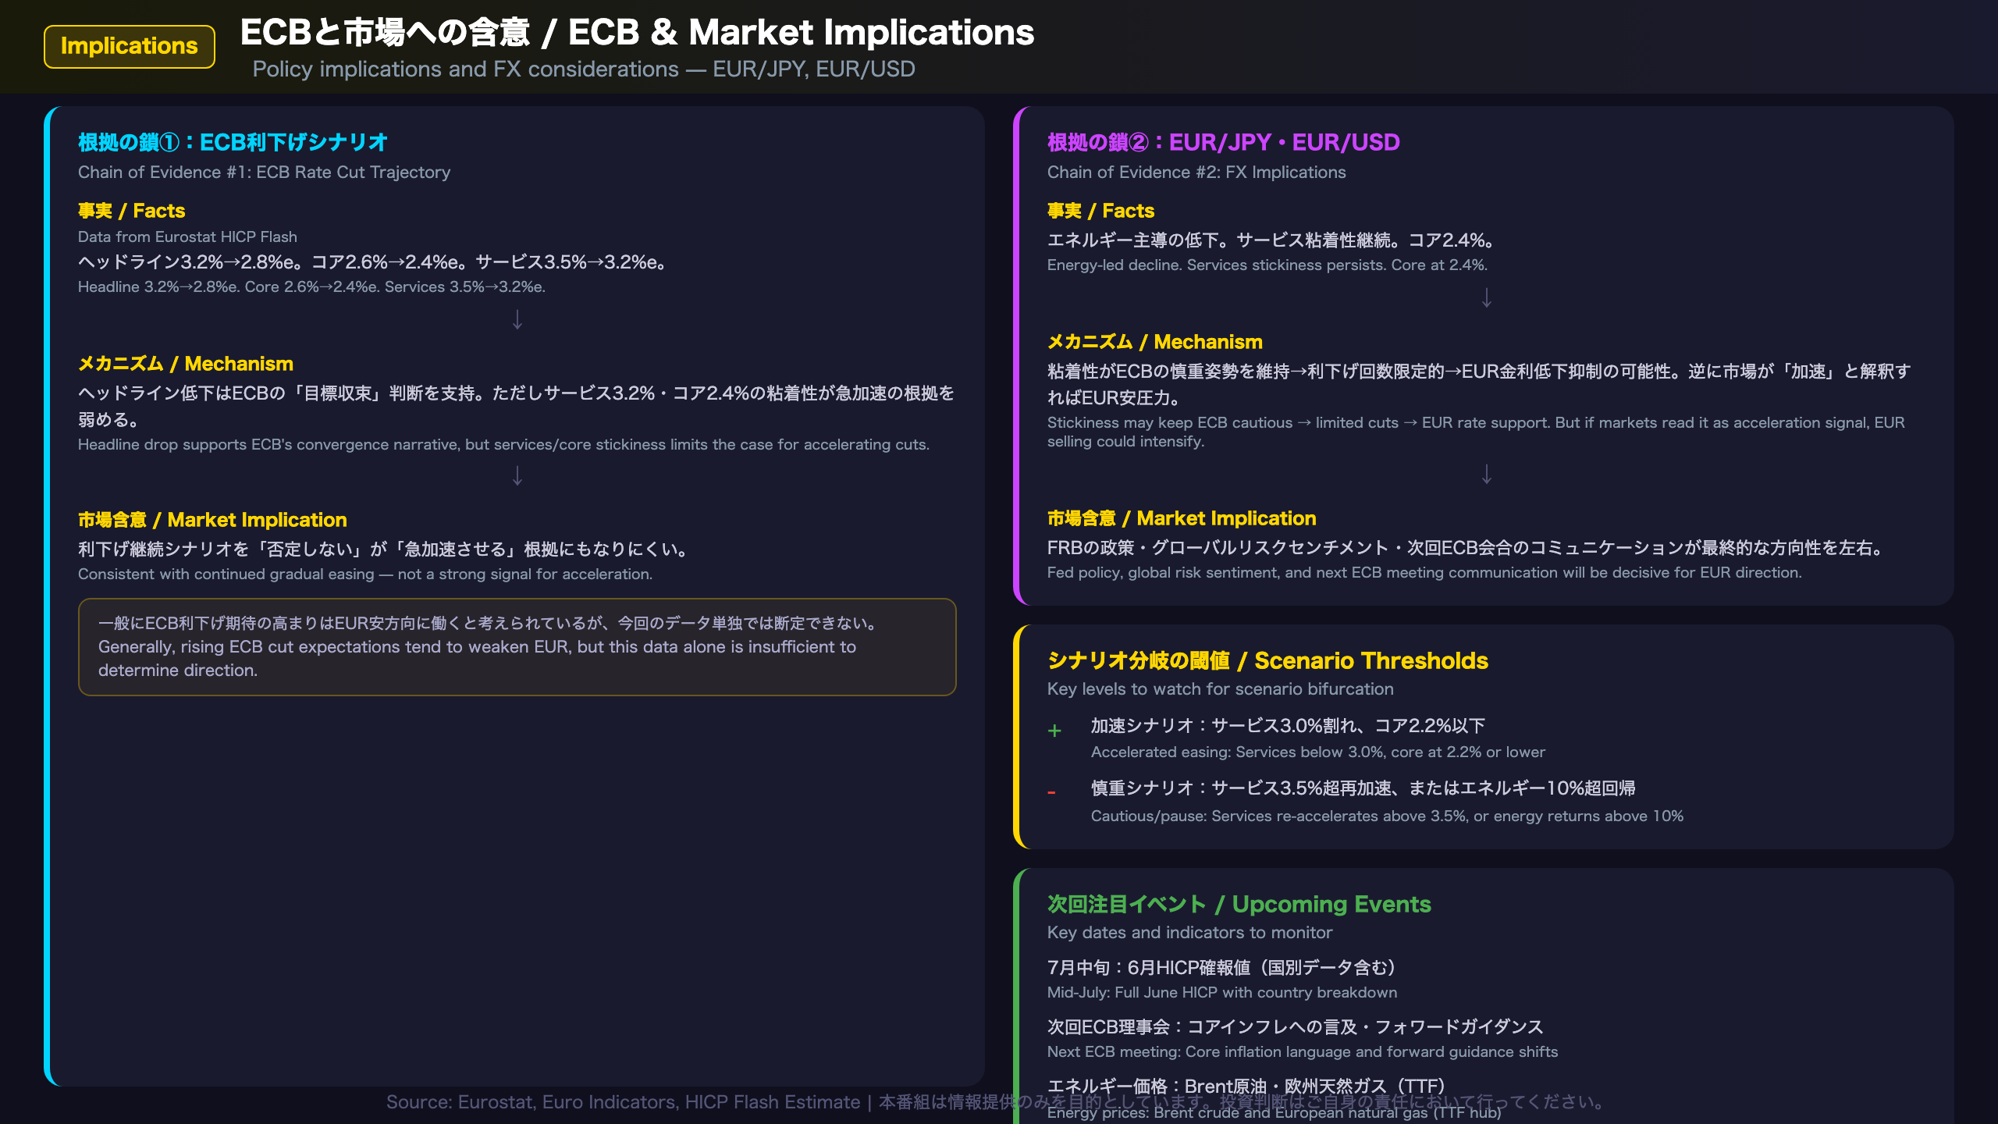Viewport: 1998px width, 1124px height.
Task: Click '市場含意 / Market Implication' in chain #1
Action: pyautogui.click(x=212, y=520)
